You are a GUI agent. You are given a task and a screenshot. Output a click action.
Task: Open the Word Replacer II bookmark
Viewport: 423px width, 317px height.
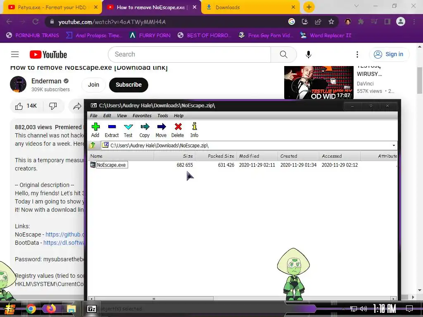(x=326, y=35)
